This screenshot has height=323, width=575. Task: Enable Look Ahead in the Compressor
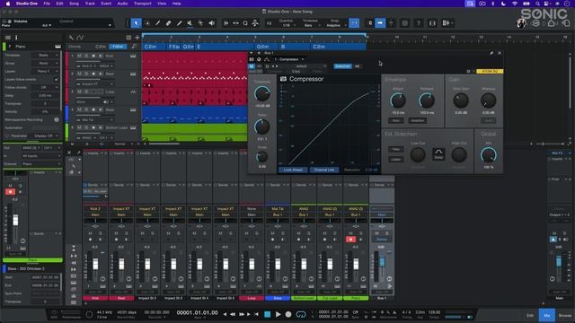click(293, 170)
